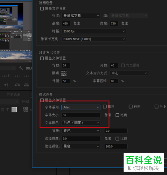Screen dimensions: 167x175
Task: Click the line spacing field showing 50
Action: [x=66, y=81]
